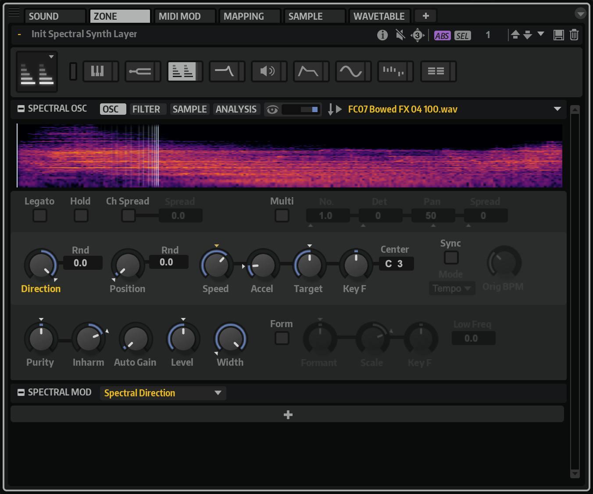Open the Envelope section icon
This screenshot has height=494, width=593.
click(x=308, y=71)
